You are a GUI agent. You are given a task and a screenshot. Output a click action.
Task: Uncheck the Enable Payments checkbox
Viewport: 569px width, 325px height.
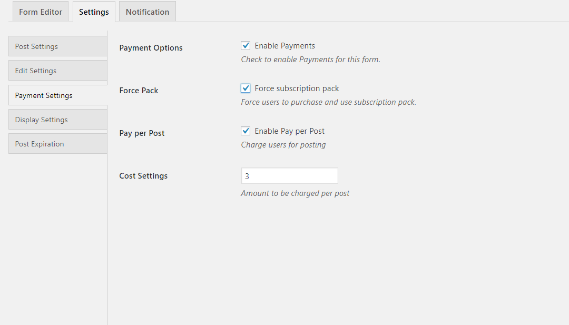coord(246,46)
